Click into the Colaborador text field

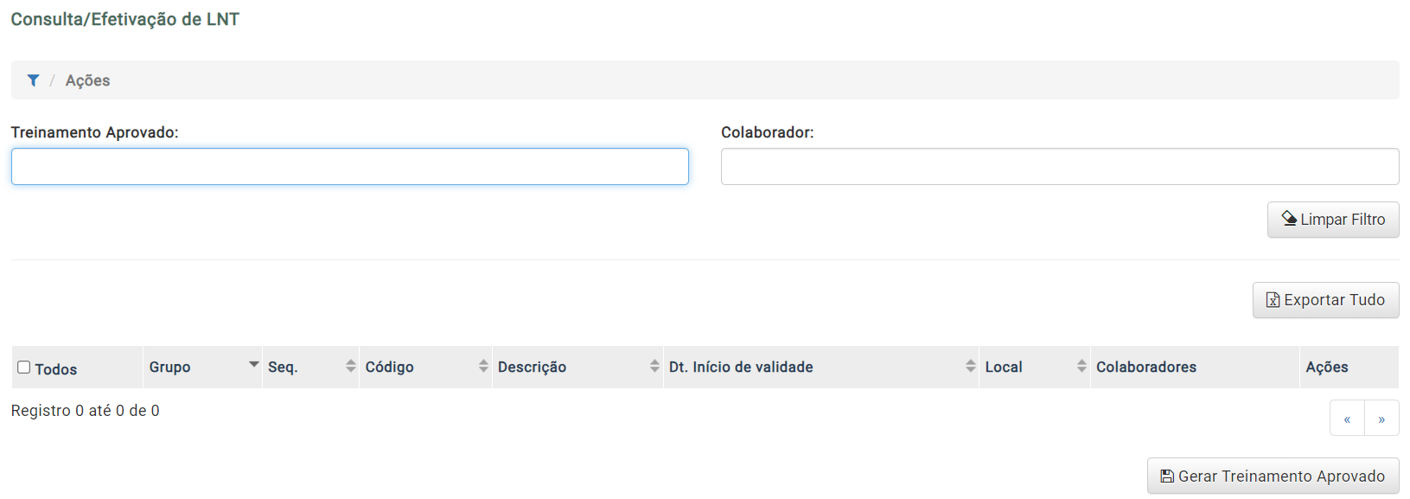(x=1060, y=166)
